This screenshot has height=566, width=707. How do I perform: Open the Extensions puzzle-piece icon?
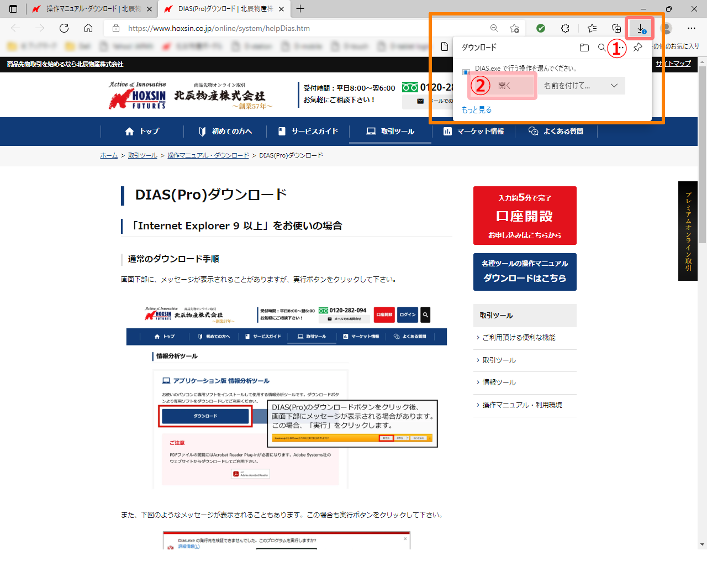[x=565, y=28]
